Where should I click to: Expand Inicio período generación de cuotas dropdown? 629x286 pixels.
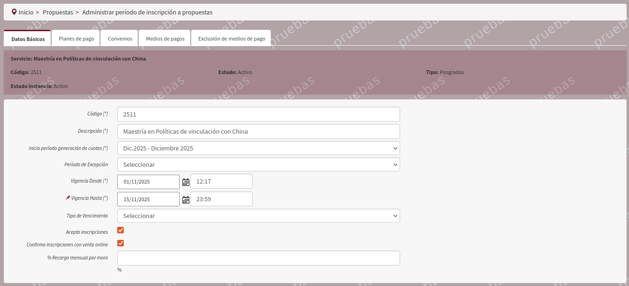pyautogui.click(x=258, y=148)
